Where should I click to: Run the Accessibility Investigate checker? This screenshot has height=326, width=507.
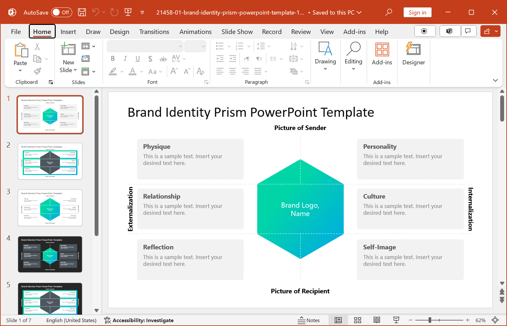[x=139, y=320]
